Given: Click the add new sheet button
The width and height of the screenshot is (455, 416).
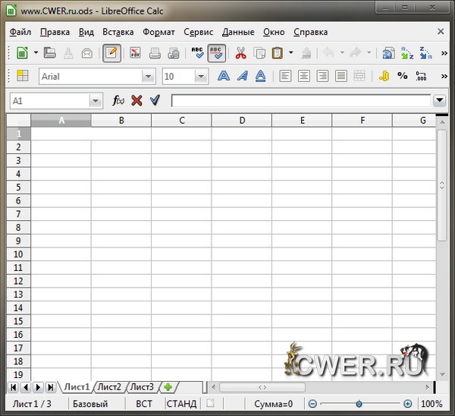Looking at the screenshot, I should coord(168,387).
